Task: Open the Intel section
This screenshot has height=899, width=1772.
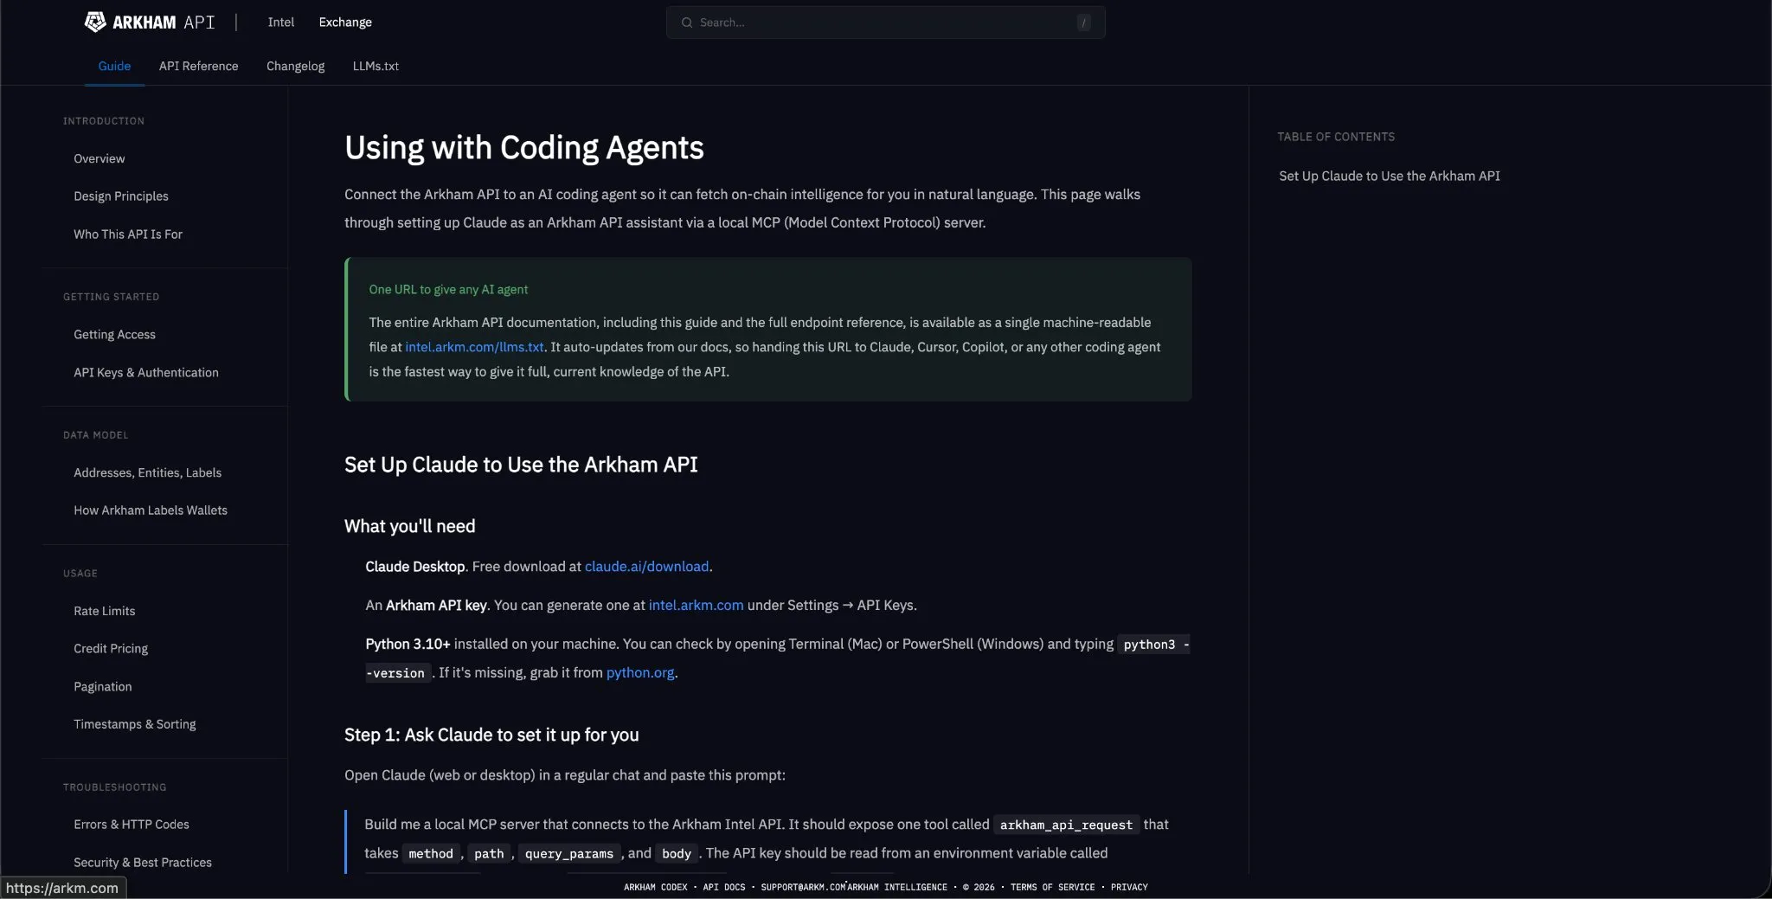Action: (x=281, y=22)
